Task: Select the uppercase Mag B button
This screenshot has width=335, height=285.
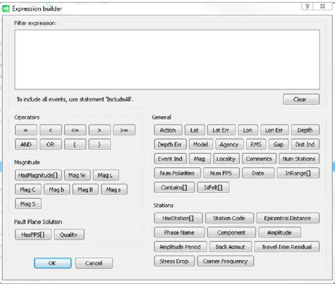Action: tap(85, 189)
